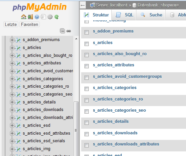
Task: Click Datenbank: shopware breadcrumb link
Action: click(158, 5)
